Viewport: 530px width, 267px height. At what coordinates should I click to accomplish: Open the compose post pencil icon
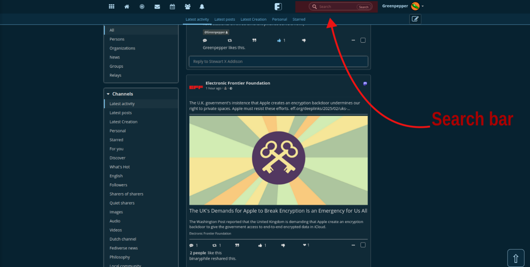coord(415,19)
